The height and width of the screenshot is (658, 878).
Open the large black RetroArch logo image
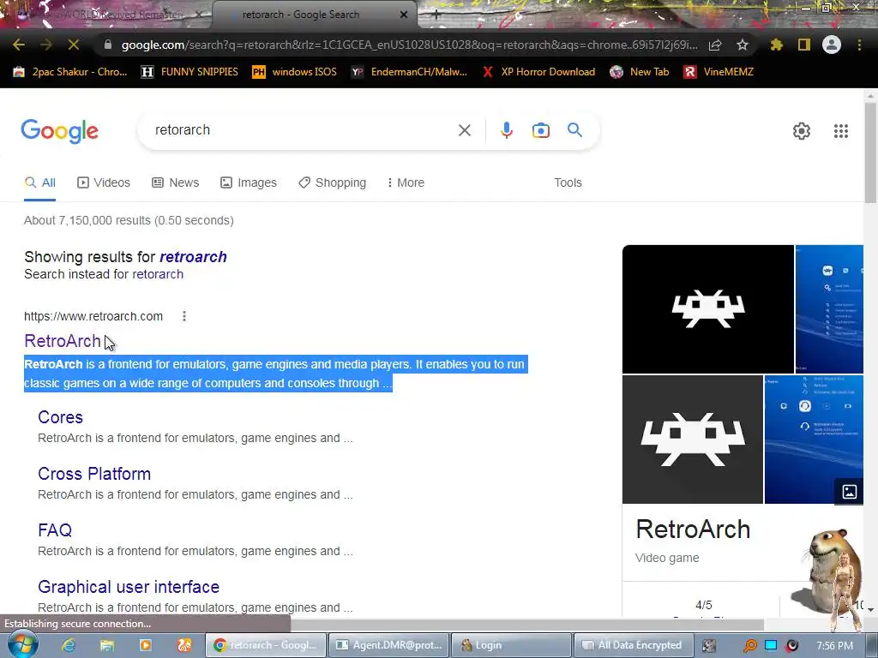(707, 308)
